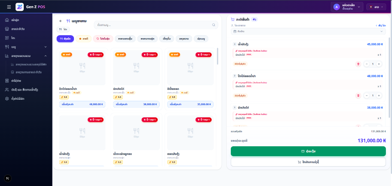Click the shopping cart icon in cart header
Image resolution: width=392 pixels, height=186 pixels.
232,19
